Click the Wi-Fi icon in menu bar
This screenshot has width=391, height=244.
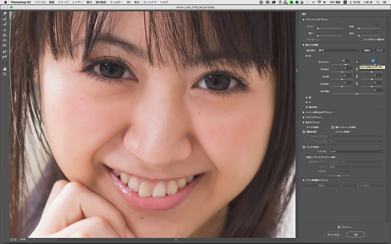click(x=319, y=2)
